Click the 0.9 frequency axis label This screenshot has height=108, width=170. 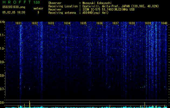pyautogui.click(x=2, y=62)
